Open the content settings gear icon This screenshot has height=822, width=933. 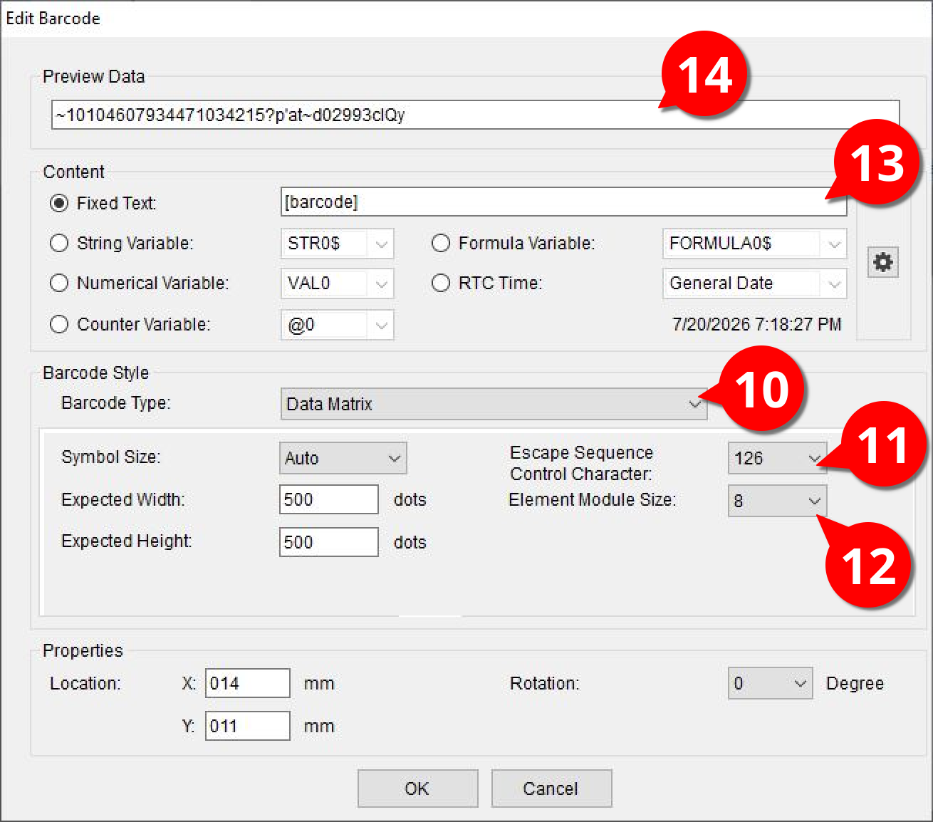(883, 262)
